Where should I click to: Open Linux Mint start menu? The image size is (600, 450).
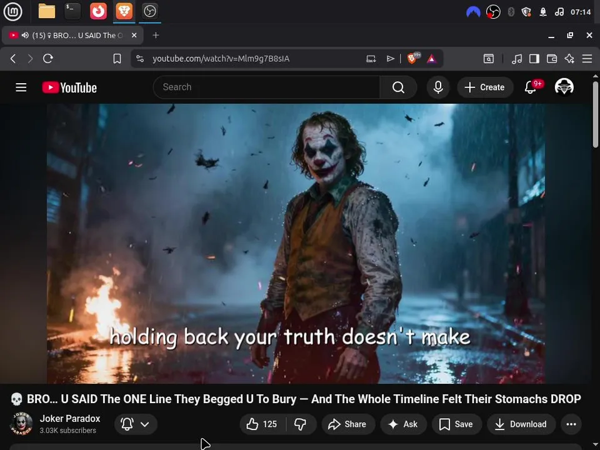(x=12, y=11)
